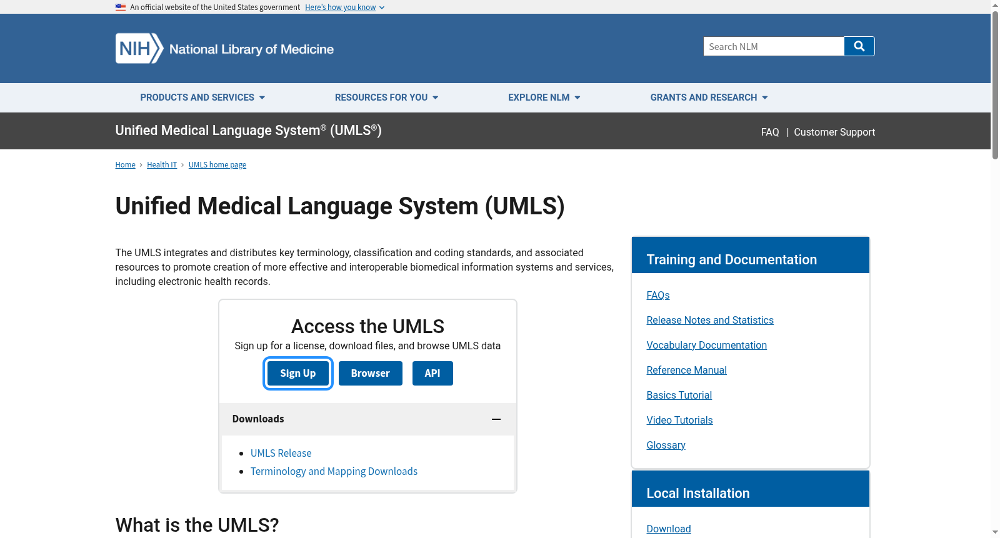Open Reference Manual link

(686, 370)
